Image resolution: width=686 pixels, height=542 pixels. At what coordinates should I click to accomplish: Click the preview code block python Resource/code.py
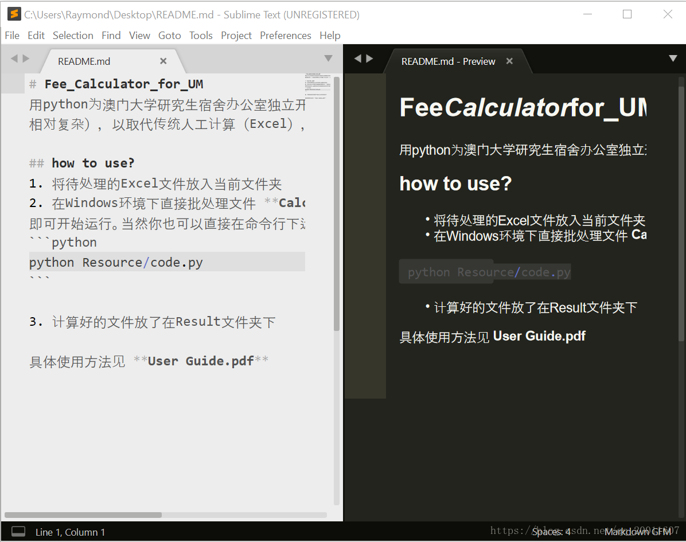click(485, 272)
